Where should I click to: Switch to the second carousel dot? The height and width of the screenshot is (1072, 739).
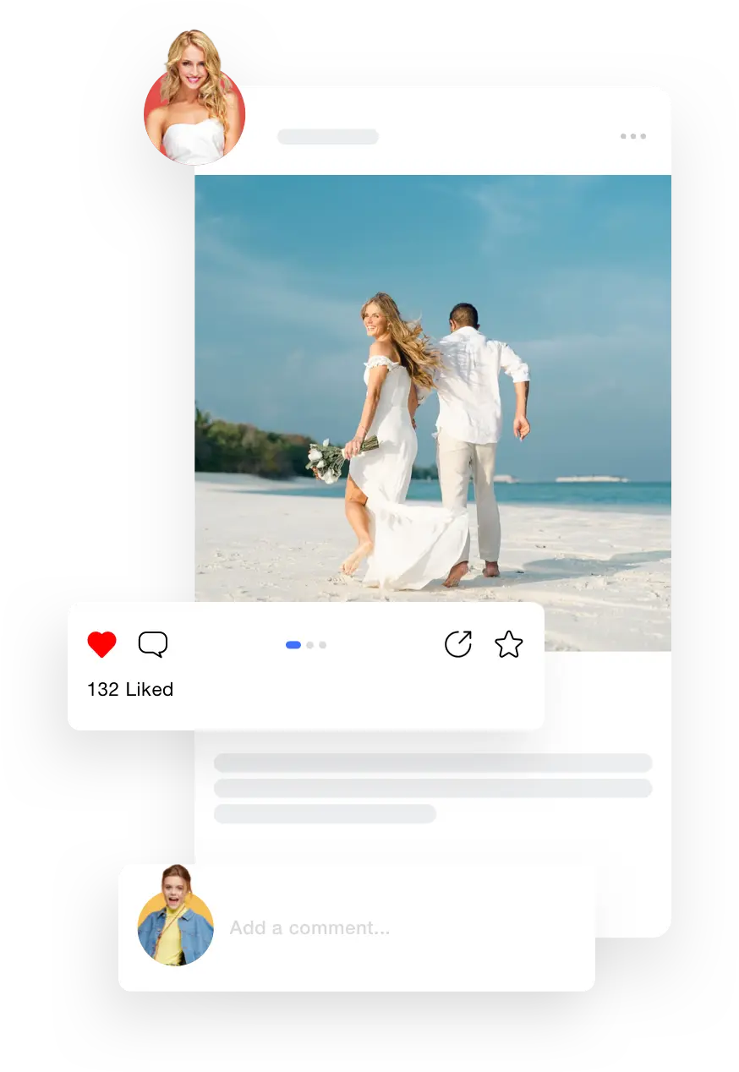[309, 645]
